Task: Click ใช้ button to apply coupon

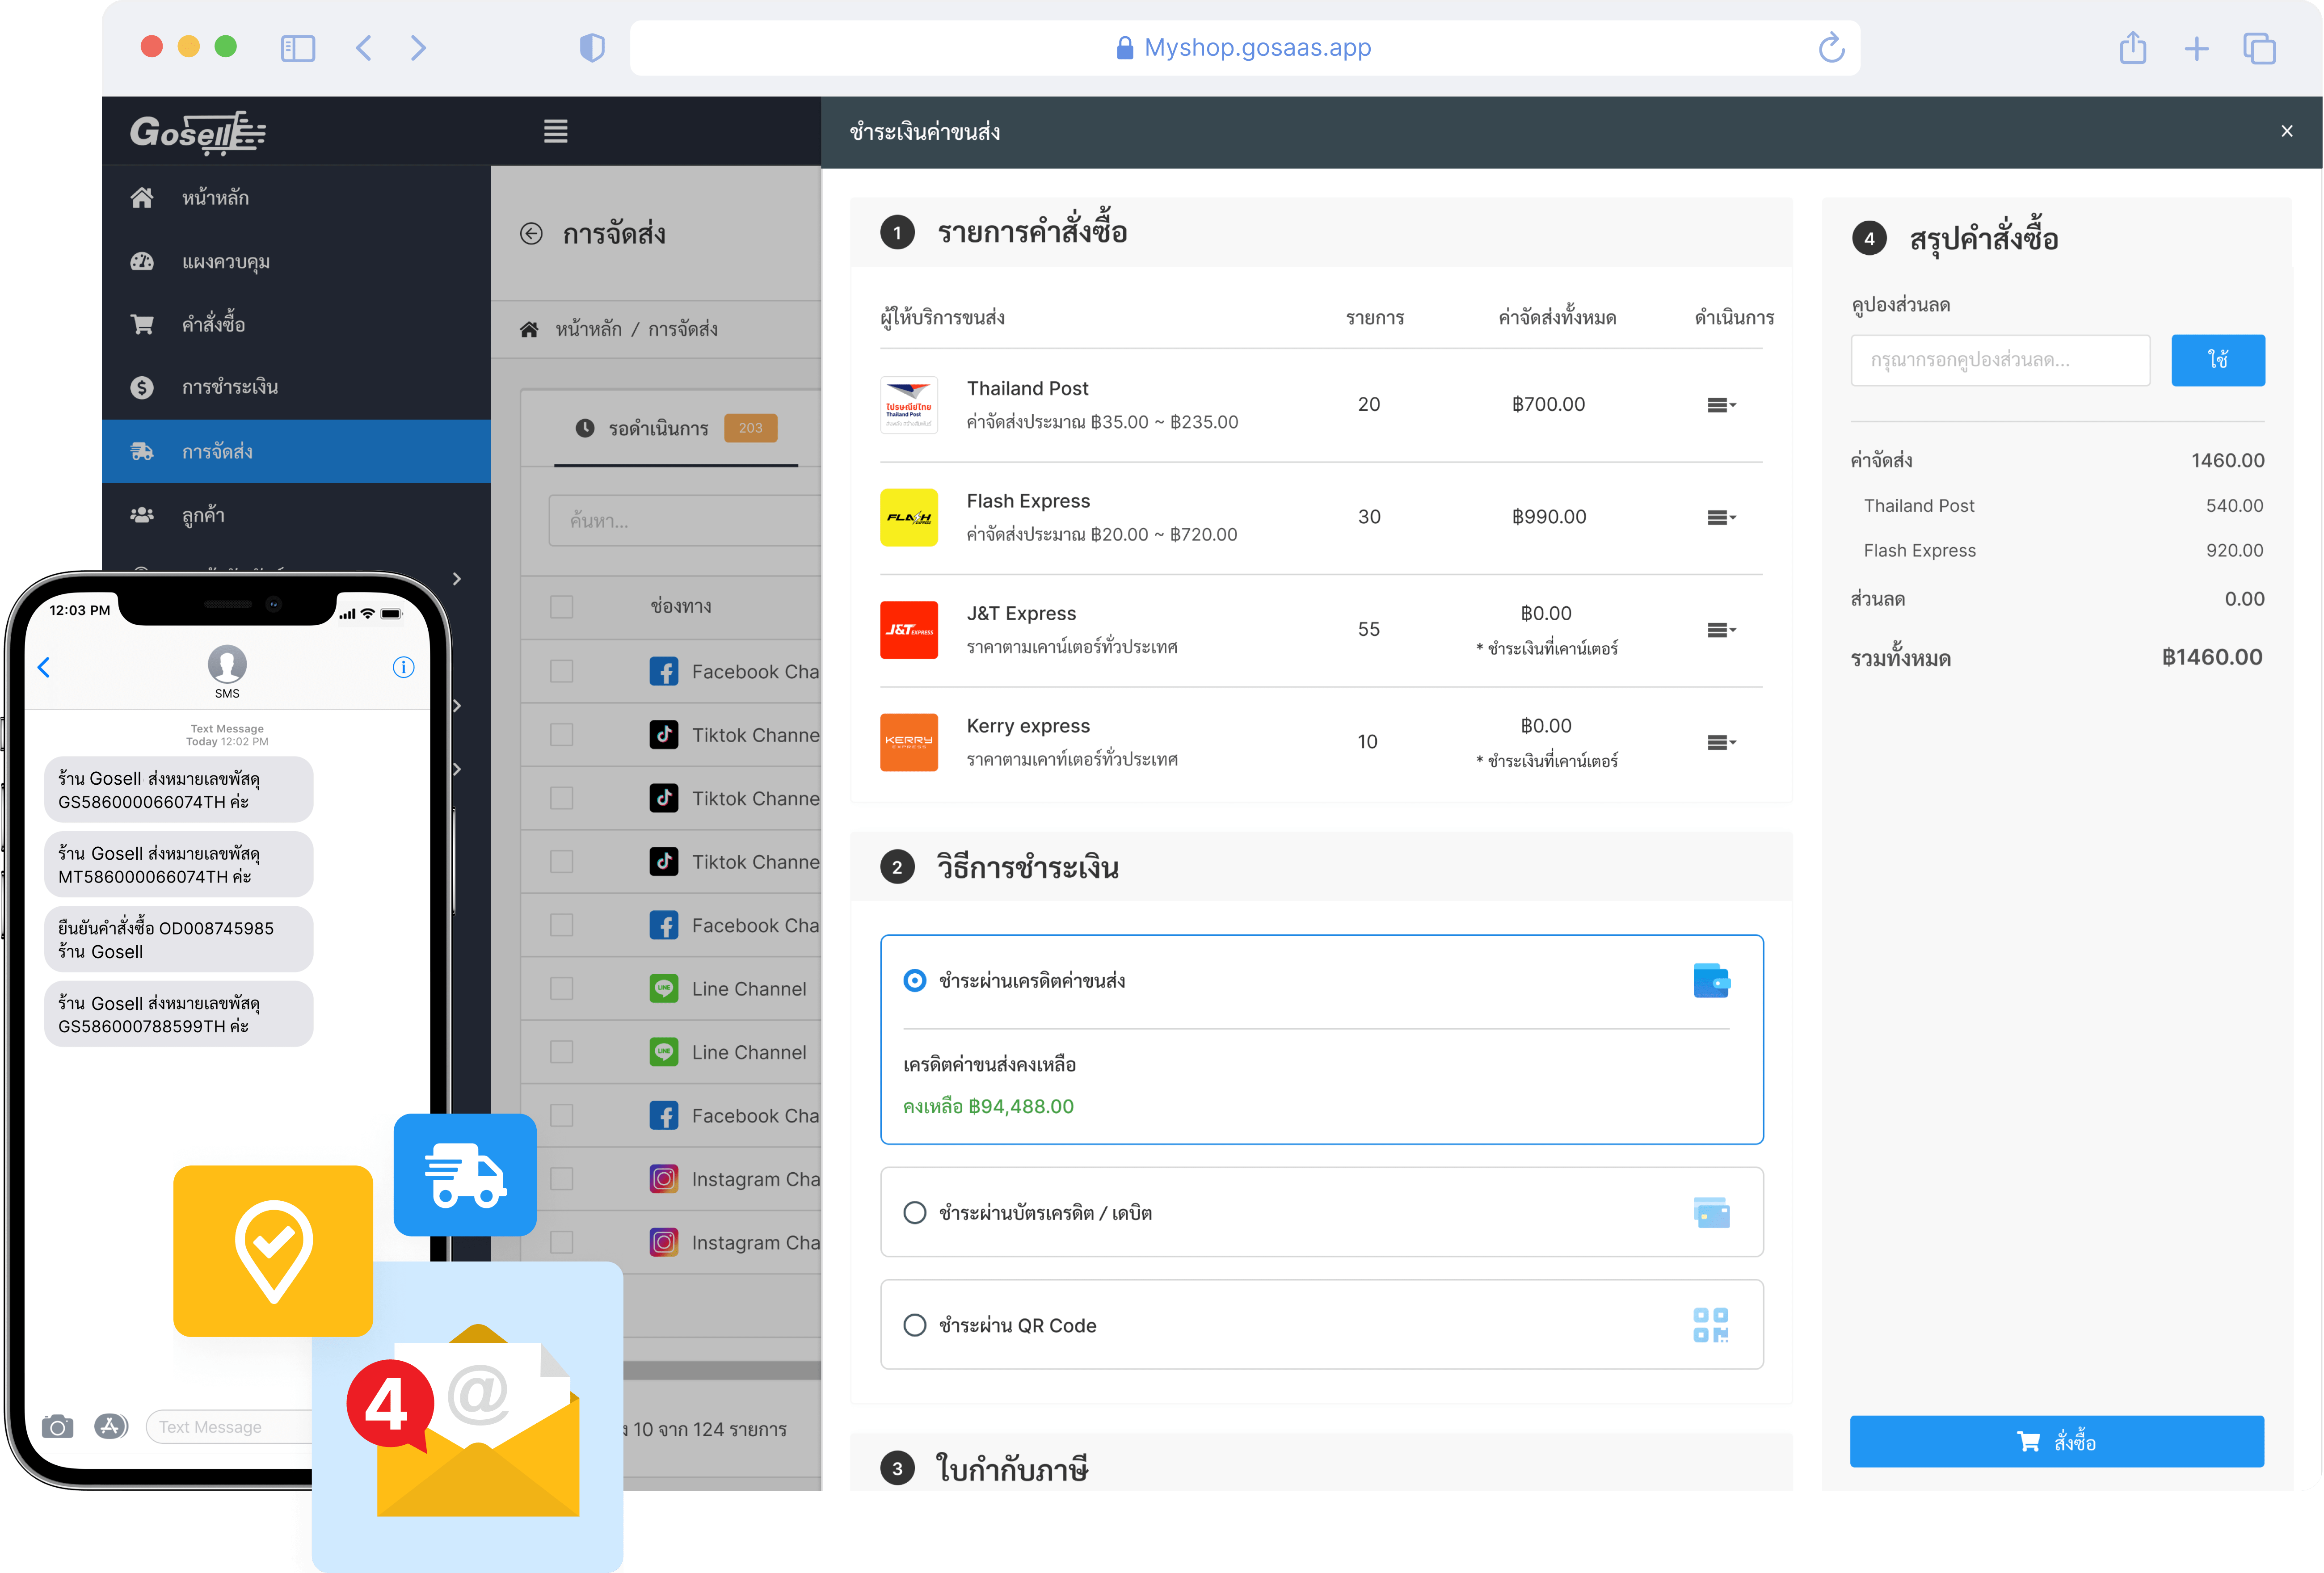Action: coord(2218,360)
